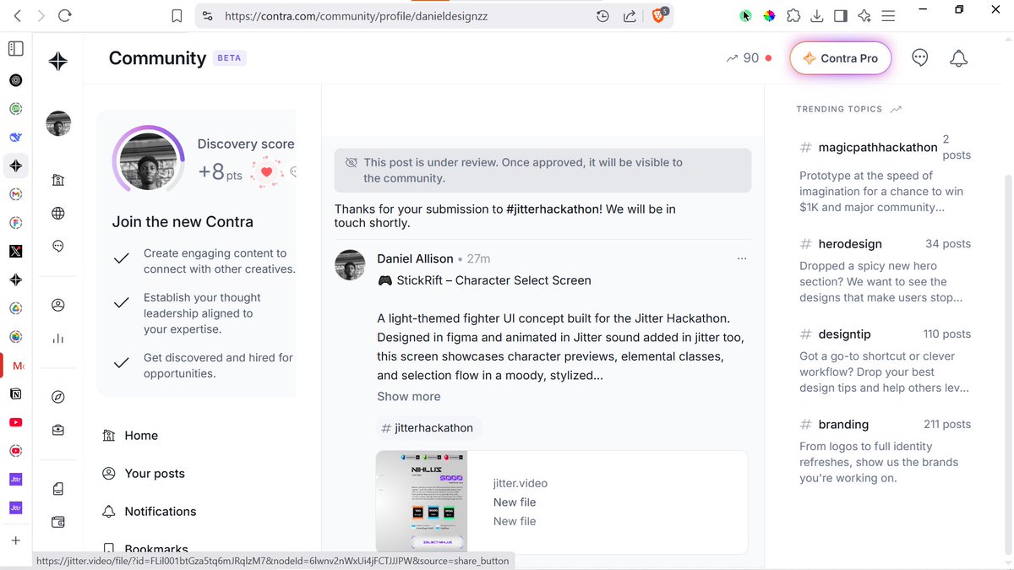Click the jitter.video link title

[521, 484]
